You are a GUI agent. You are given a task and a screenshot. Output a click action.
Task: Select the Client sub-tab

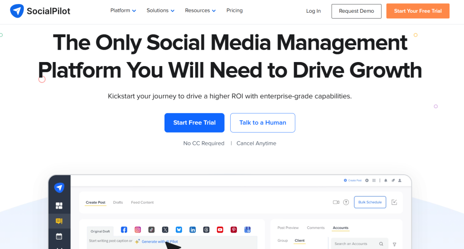tap(300, 241)
